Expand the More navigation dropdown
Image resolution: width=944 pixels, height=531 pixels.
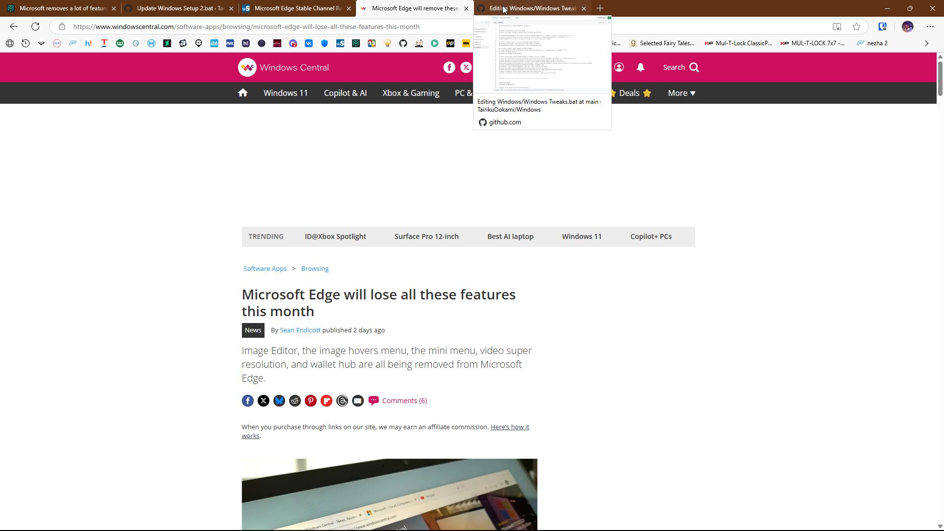click(x=681, y=93)
